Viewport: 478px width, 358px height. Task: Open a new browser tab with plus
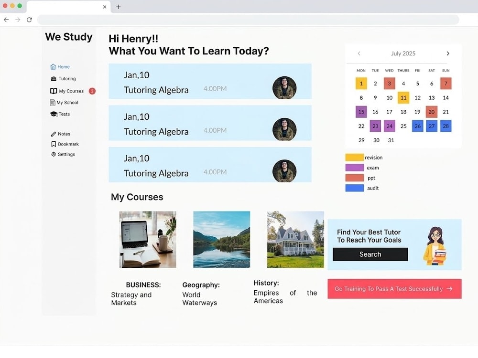coord(119,7)
